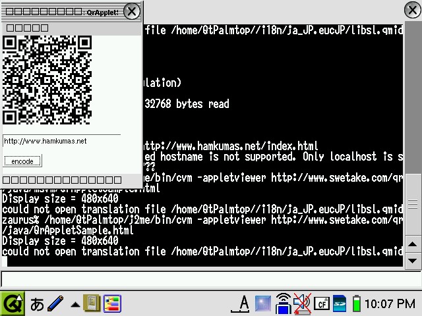This screenshot has height=316, width=422.
Task: Open the colorful list application taskbar icon
Action: pyautogui.click(x=112, y=303)
